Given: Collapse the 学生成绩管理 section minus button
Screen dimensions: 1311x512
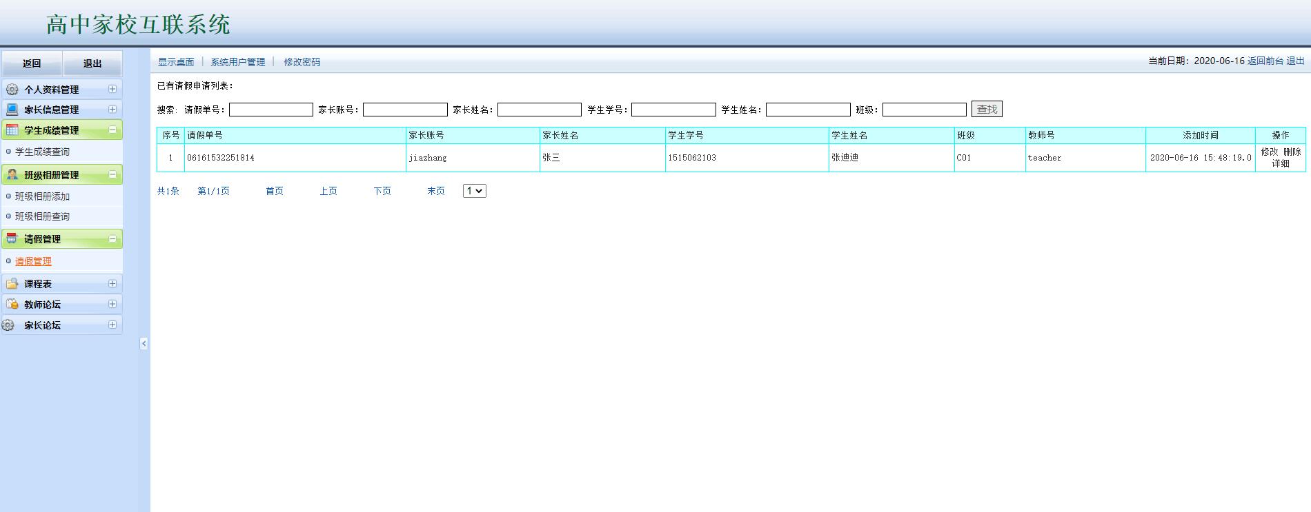Looking at the screenshot, I should (x=112, y=130).
